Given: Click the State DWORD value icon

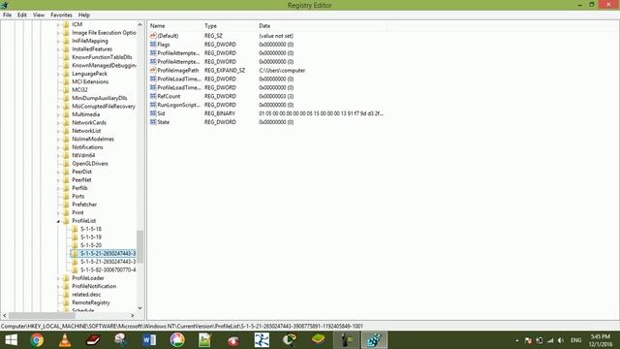Looking at the screenshot, I should [x=153, y=122].
